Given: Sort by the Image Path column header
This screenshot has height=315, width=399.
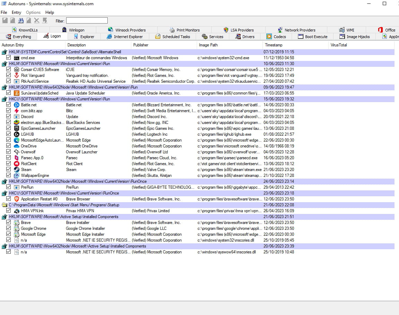Looking at the screenshot, I should tap(230, 45).
